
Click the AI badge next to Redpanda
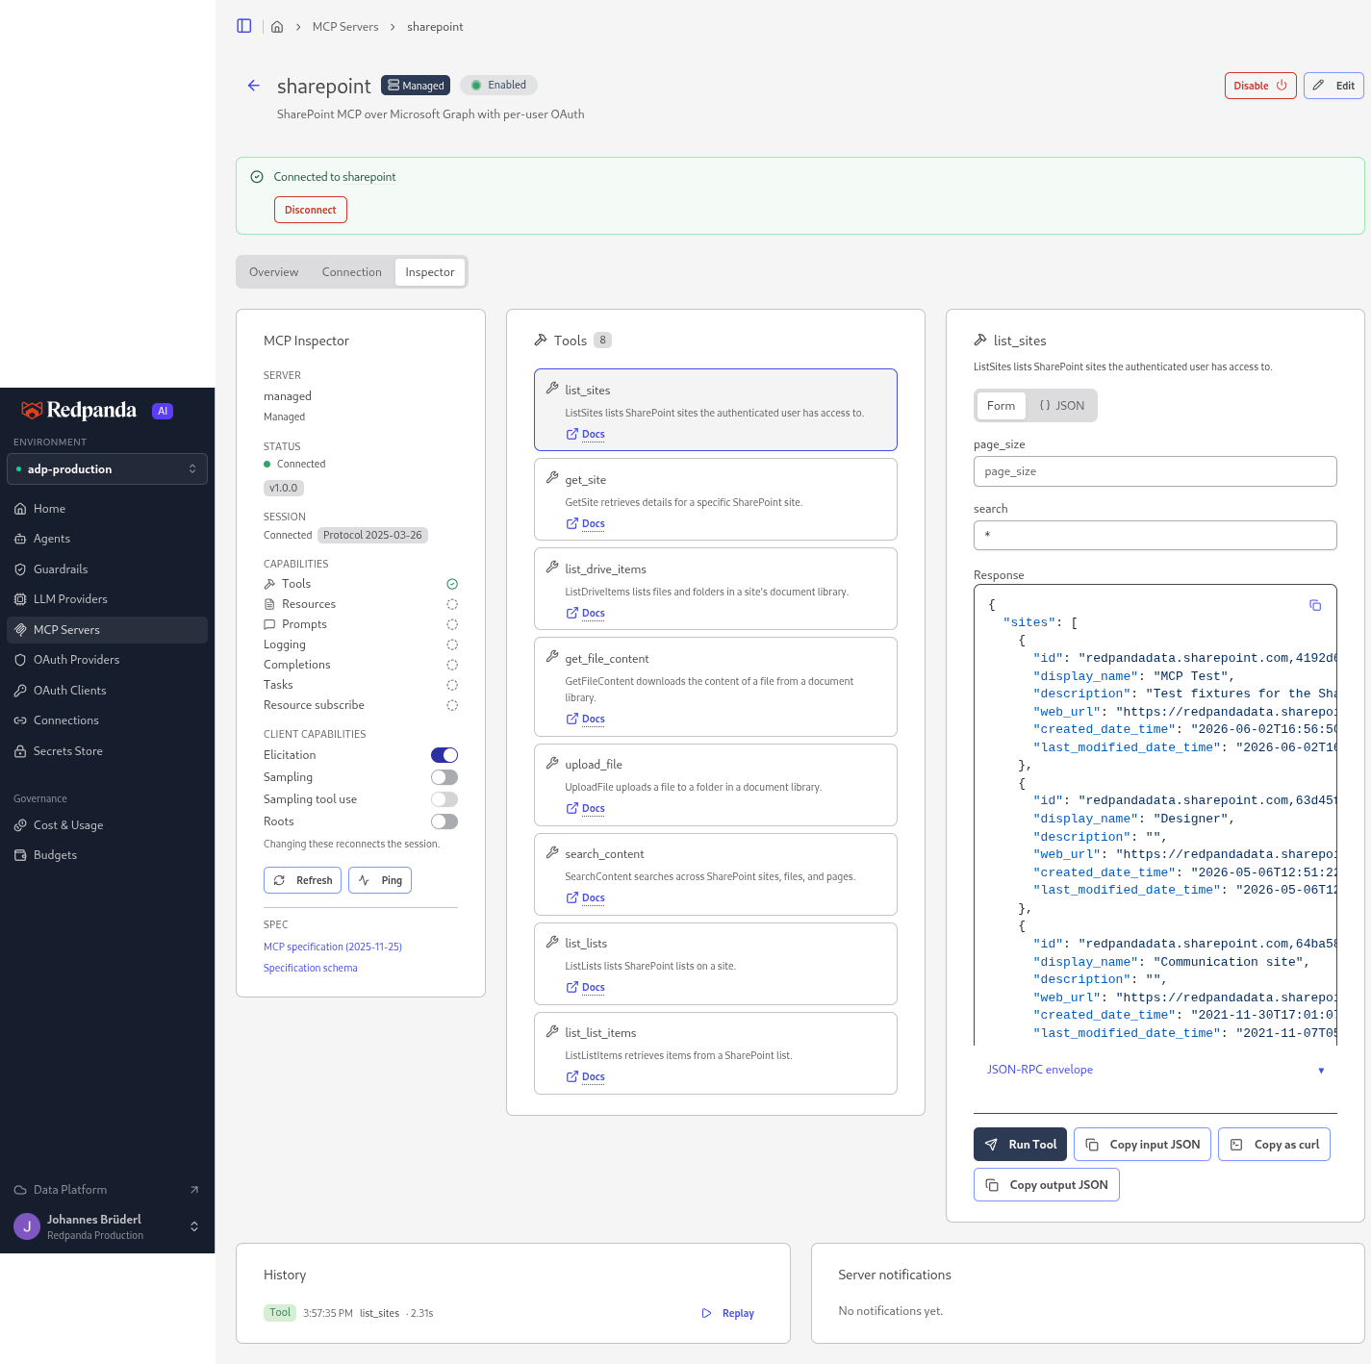163,411
